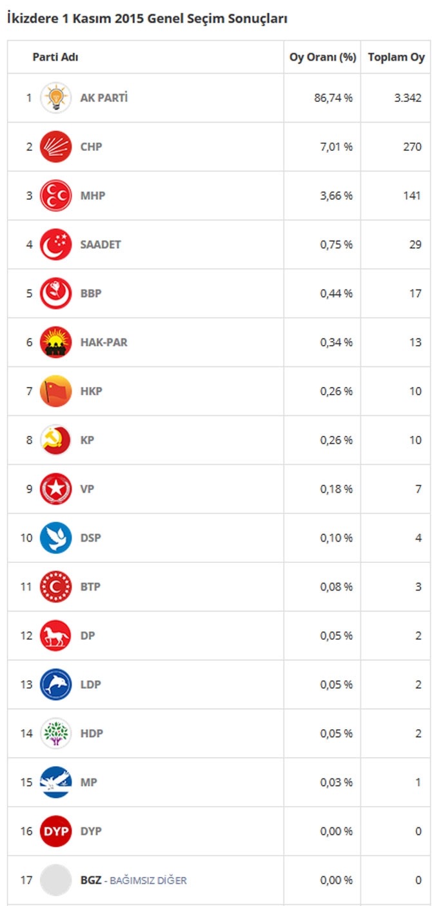Screen dimensions: 432x906
Task: Open the AK PARTİ party name link
Action: 104,98
